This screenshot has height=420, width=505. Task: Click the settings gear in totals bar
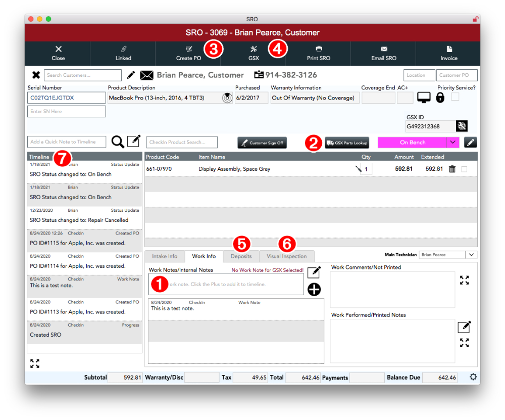[x=473, y=377]
